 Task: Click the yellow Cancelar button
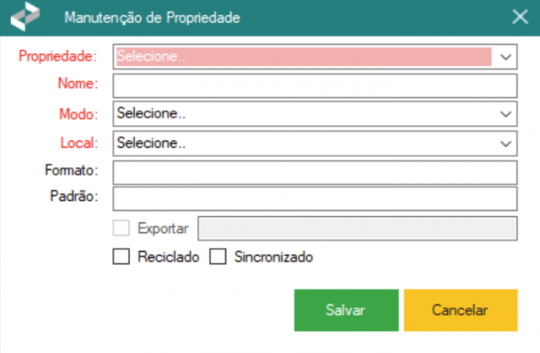[x=461, y=311]
